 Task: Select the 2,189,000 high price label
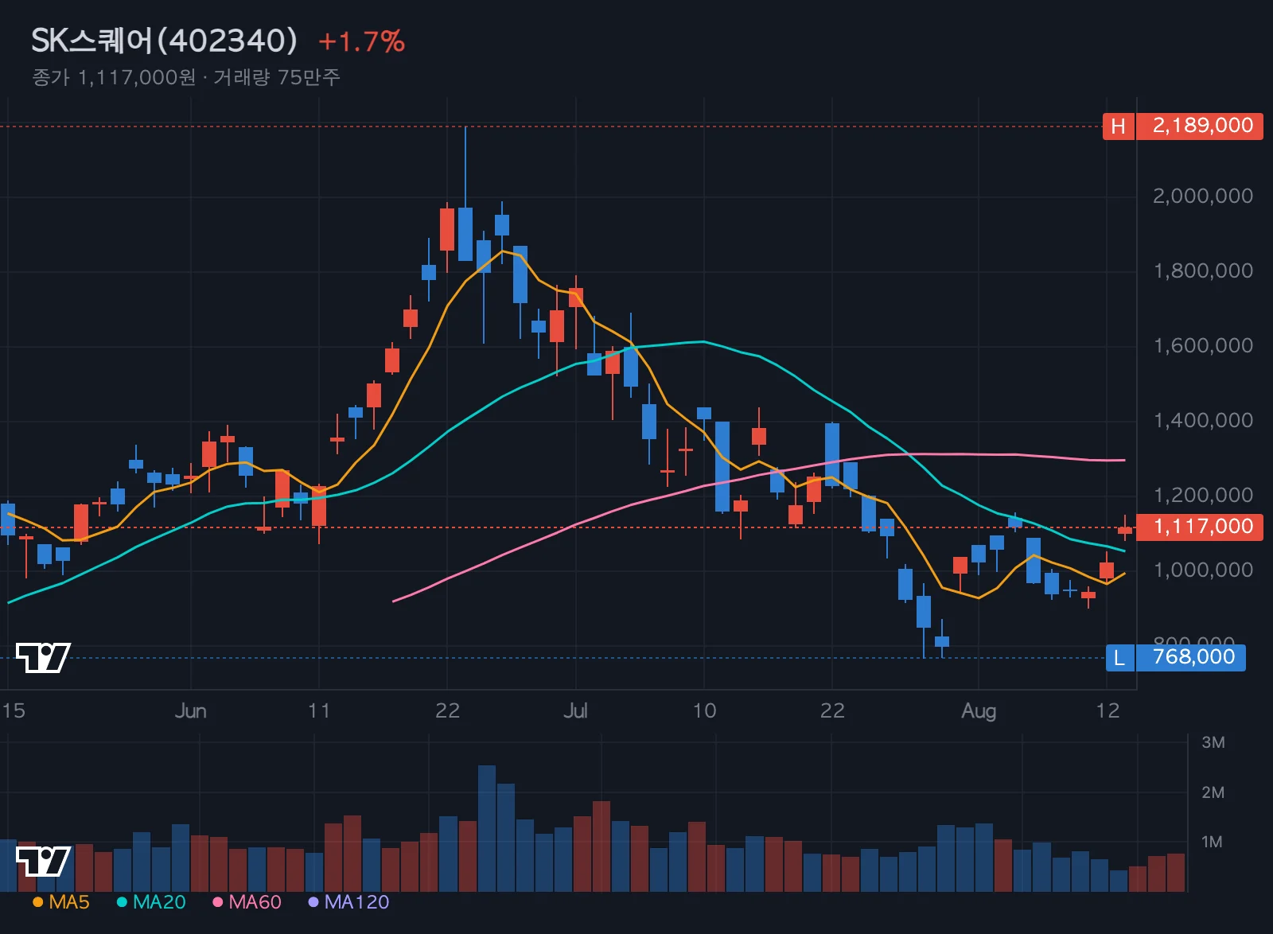1200,126
